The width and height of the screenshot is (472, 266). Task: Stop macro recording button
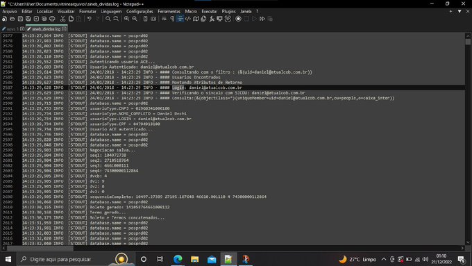(x=246, y=19)
